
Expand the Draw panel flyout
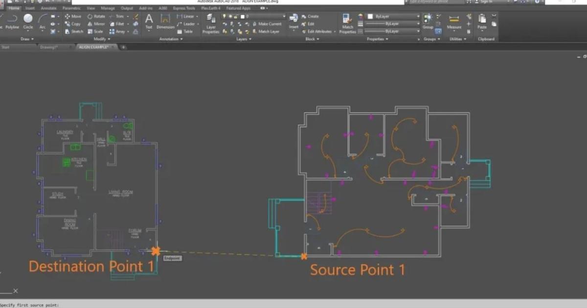[27, 39]
